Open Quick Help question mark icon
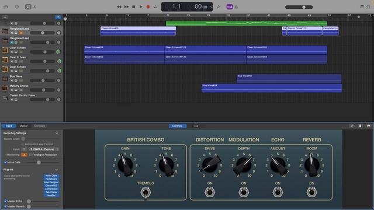The width and height of the screenshot is (374, 210). point(17,7)
